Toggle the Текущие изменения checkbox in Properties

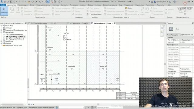point(181,54)
